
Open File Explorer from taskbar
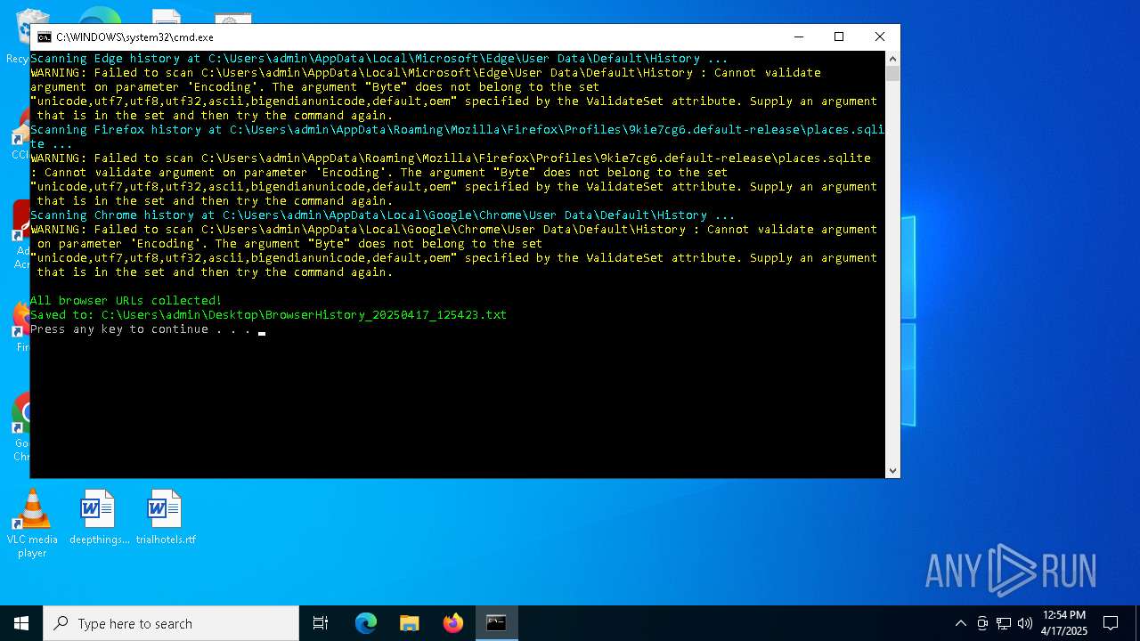click(x=410, y=623)
